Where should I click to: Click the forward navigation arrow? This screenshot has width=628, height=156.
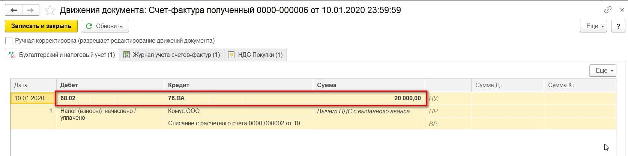(x=31, y=10)
